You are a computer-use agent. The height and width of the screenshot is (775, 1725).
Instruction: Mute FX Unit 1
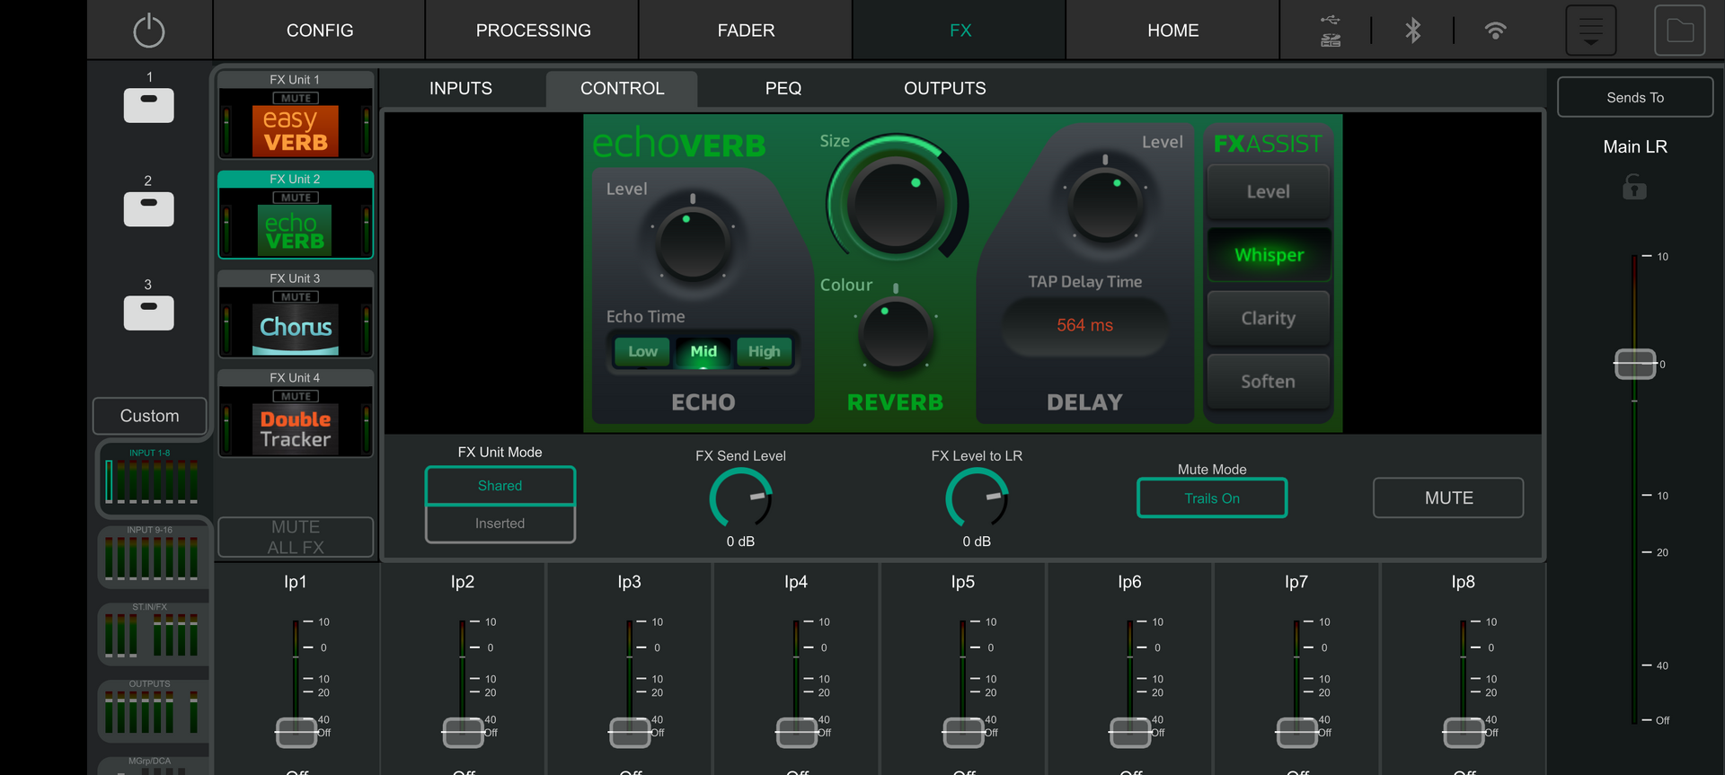pos(296,98)
